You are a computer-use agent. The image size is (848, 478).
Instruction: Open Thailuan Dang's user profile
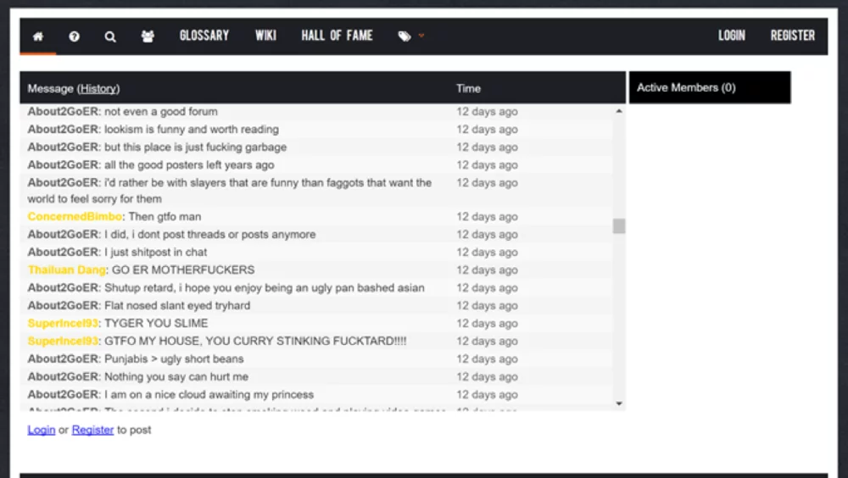tap(67, 270)
